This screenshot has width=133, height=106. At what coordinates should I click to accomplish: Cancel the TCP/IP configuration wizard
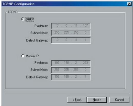tap(119, 100)
